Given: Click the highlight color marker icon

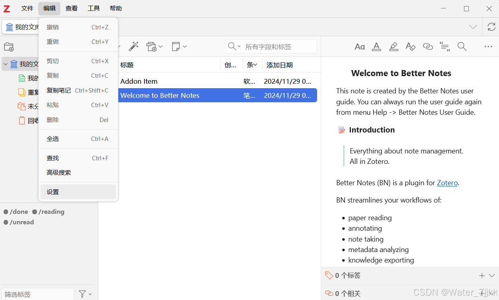Looking at the screenshot, I should [x=394, y=47].
